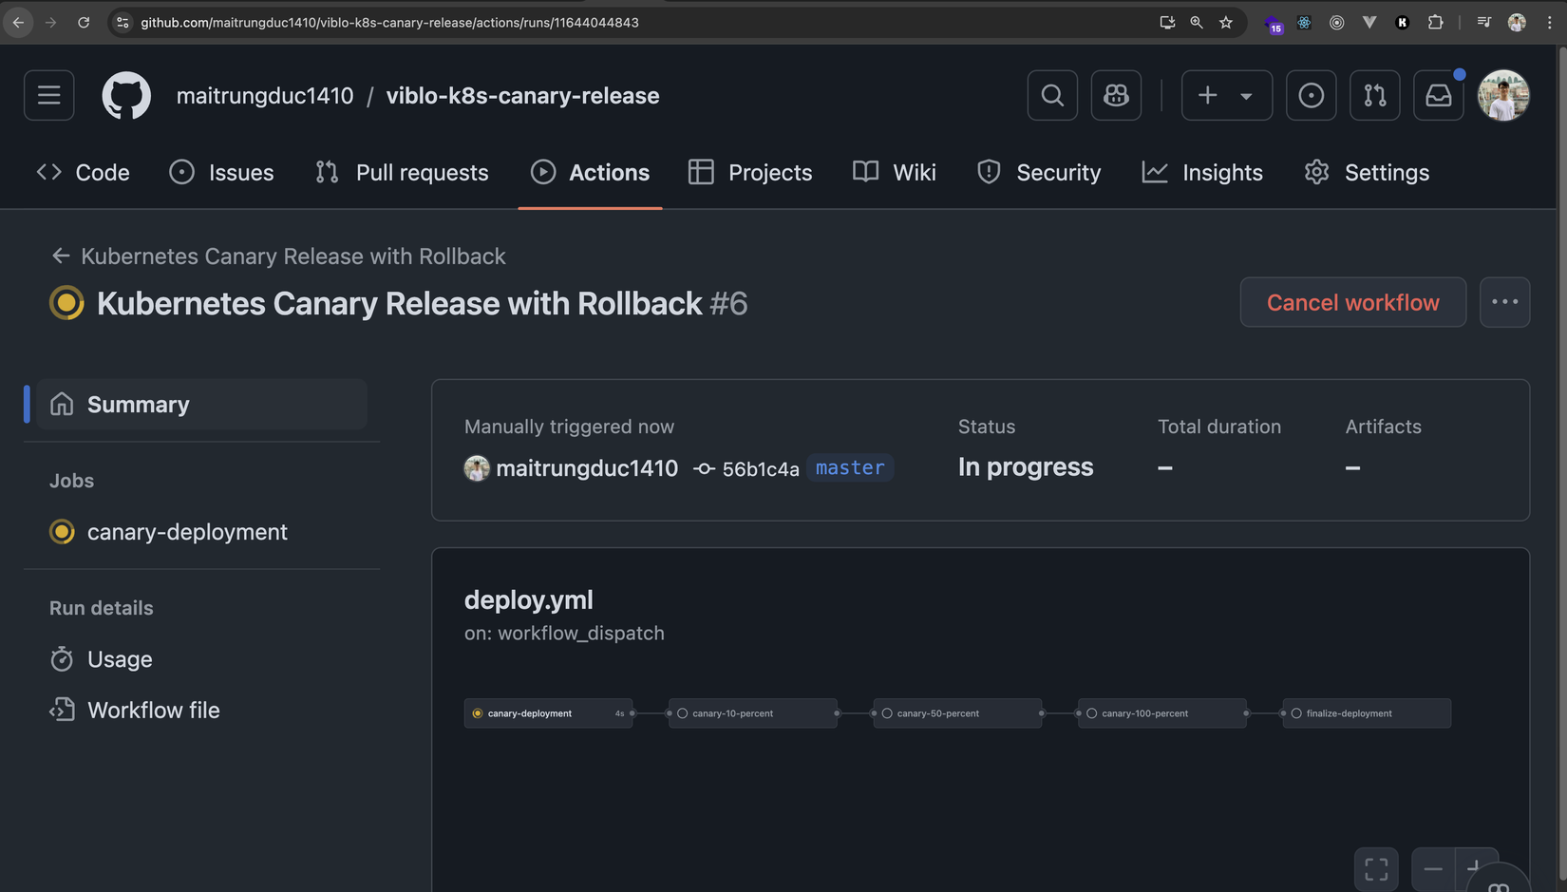Open your issues via the circle-dot icon
The width and height of the screenshot is (1567, 892).
pos(1311,95)
